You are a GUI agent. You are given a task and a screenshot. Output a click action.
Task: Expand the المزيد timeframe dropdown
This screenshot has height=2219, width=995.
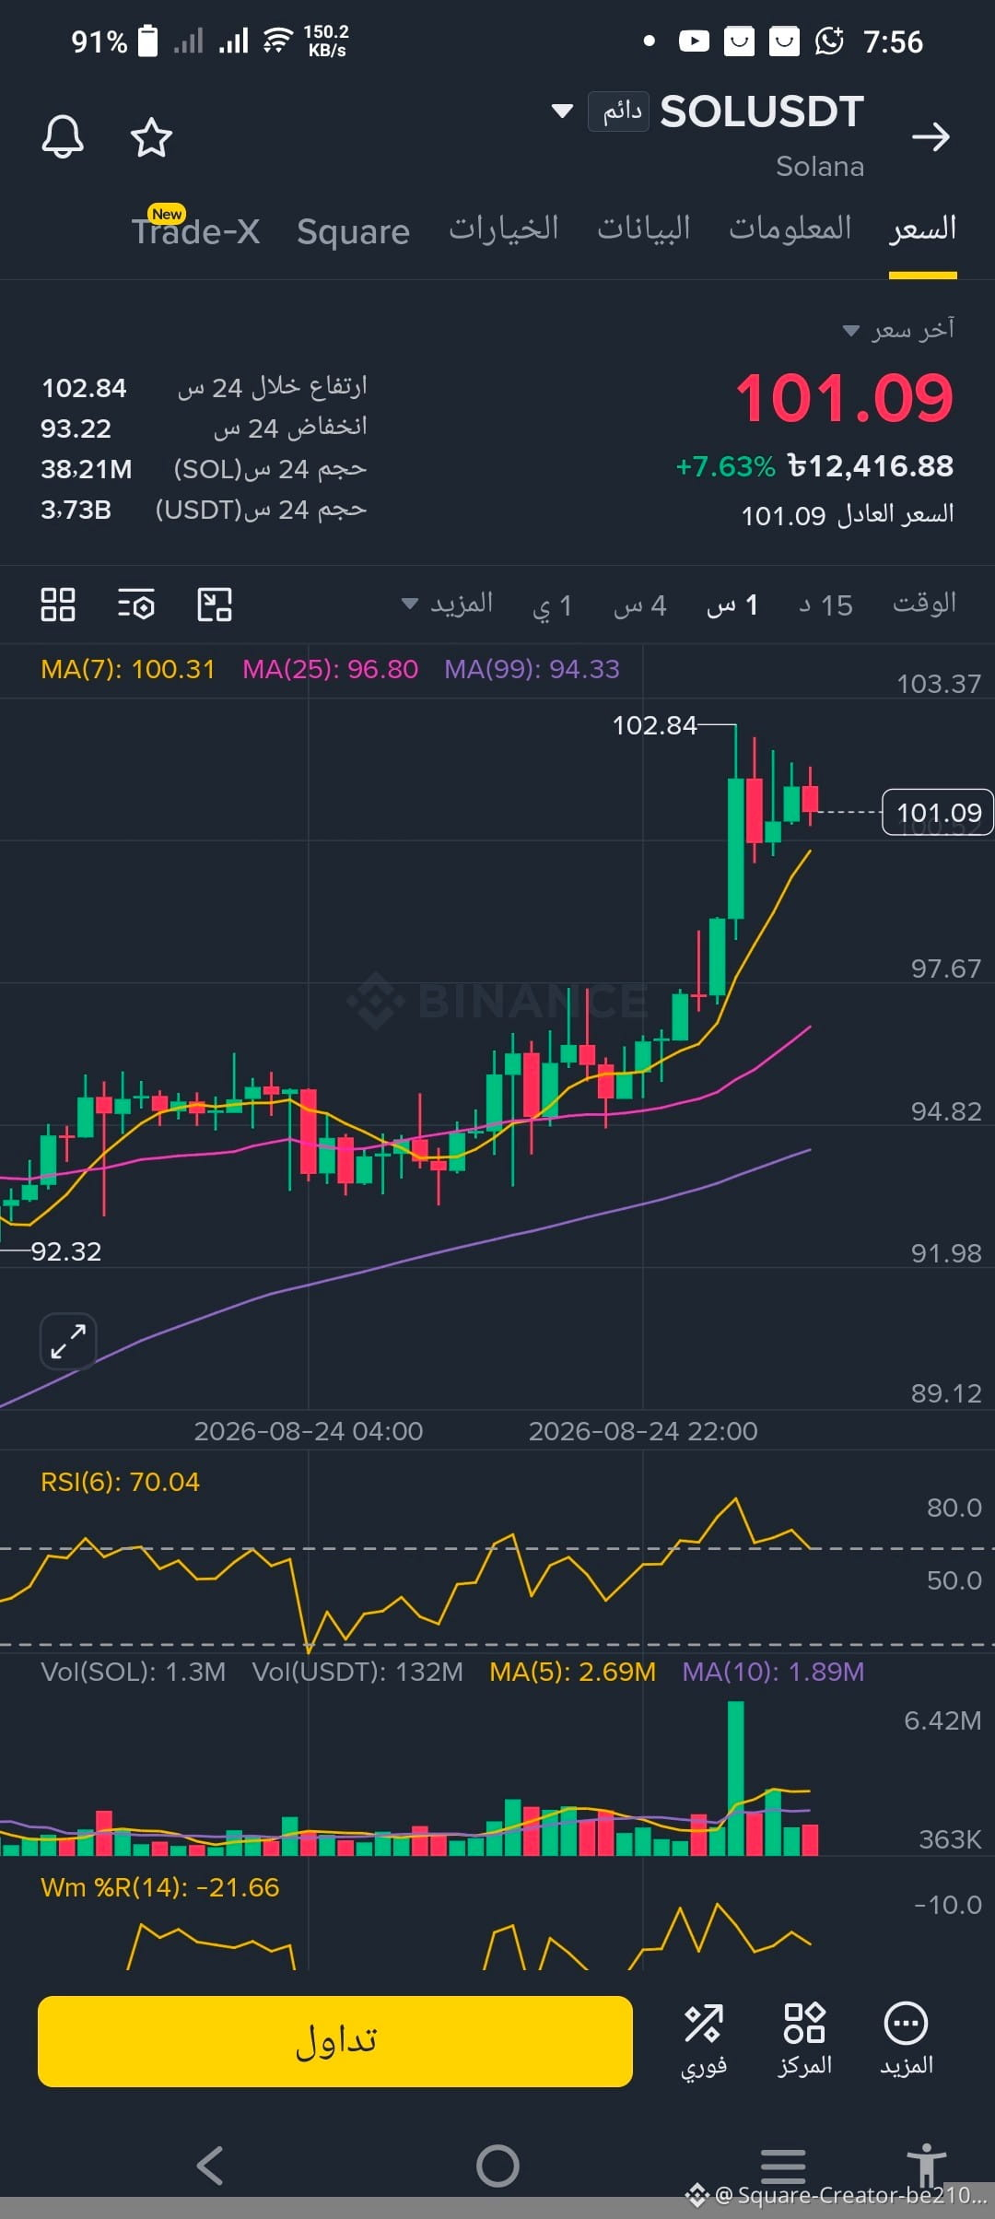click(448, 605)
